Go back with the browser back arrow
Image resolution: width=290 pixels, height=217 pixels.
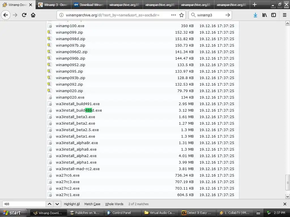(x=6, y=15)
